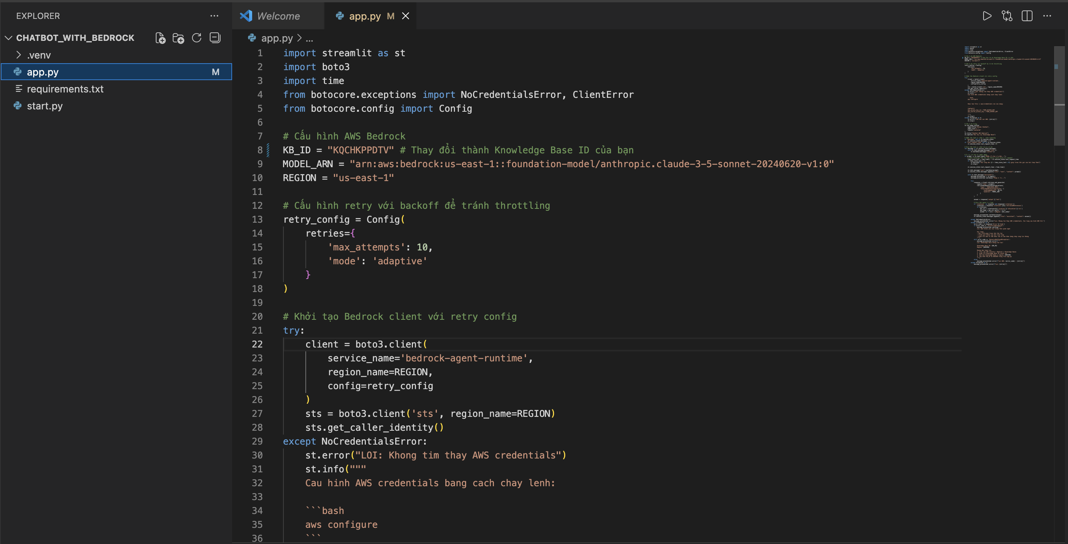Select line 8 indicator in the gutter
This screenshot has height=544, width=1068.
[268, 149]
